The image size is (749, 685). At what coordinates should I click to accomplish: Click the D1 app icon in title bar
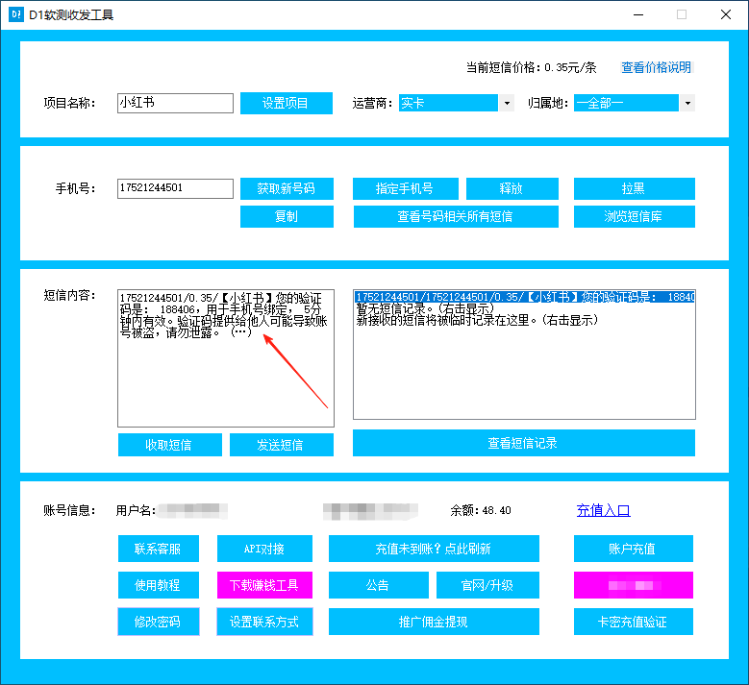point(15,14)
